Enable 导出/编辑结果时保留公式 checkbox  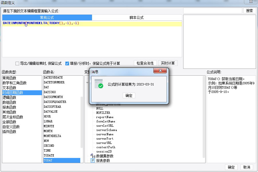(x=17, y=63)
